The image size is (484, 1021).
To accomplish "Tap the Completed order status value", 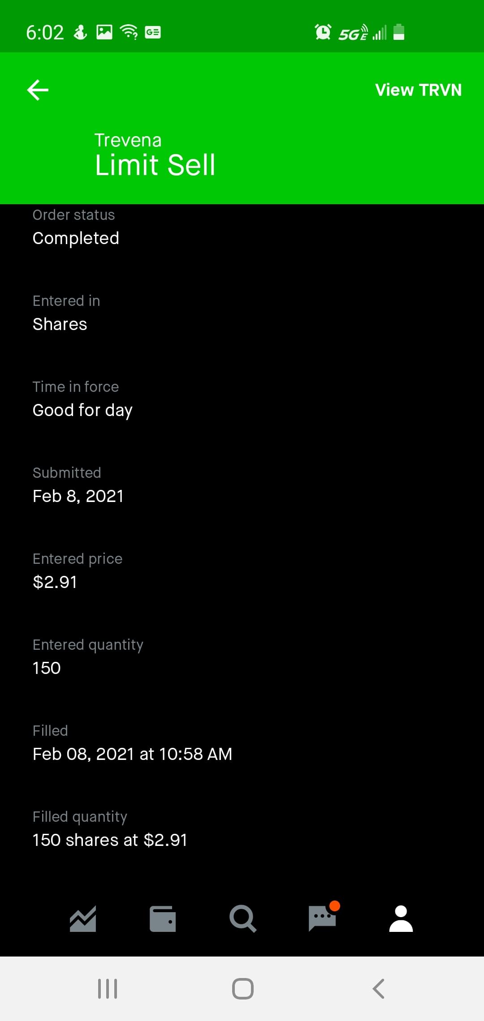I will coord(76,238).
